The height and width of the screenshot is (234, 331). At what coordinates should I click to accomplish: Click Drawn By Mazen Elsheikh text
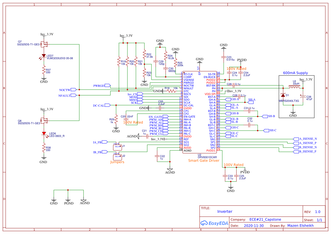[x=300, y=226]
